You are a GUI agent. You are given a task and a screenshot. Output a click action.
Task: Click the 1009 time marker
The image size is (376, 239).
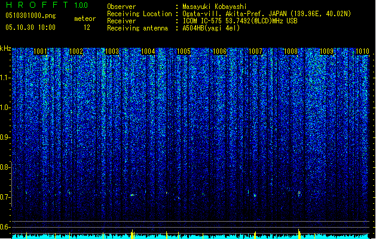pos(326,51)
